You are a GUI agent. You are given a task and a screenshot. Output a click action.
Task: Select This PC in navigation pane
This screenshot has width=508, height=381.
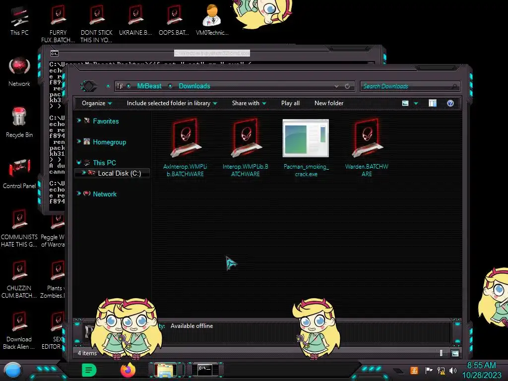(x=104, y=163)
